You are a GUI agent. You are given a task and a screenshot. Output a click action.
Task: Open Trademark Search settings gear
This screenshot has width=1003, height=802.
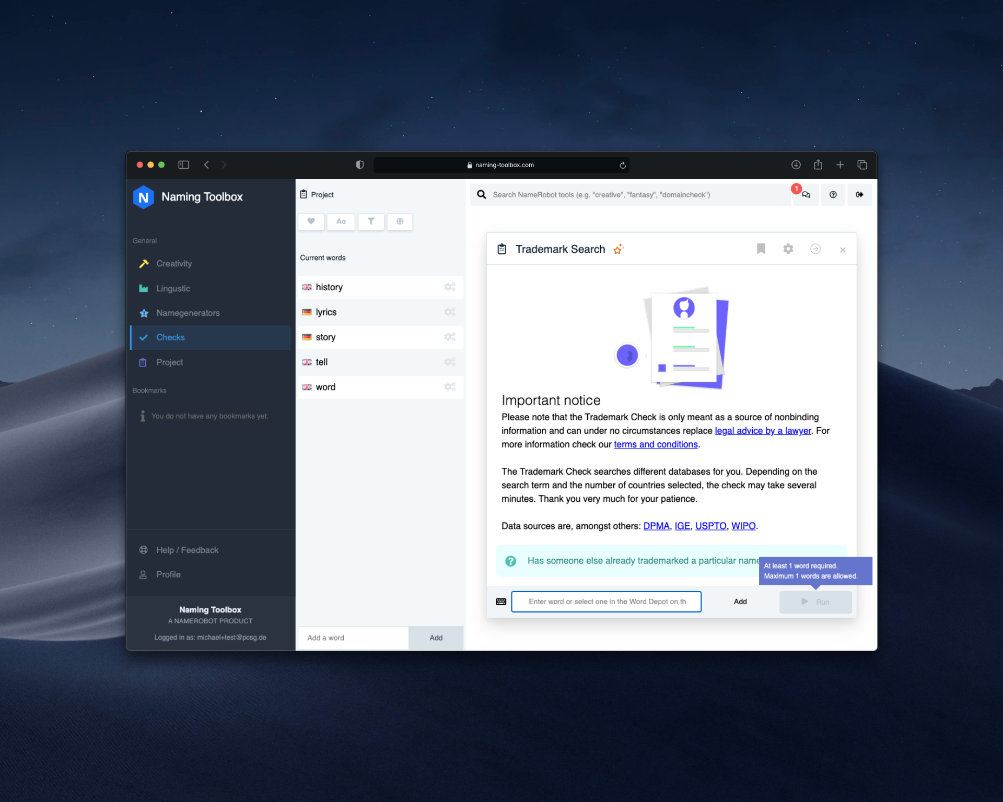788,249
